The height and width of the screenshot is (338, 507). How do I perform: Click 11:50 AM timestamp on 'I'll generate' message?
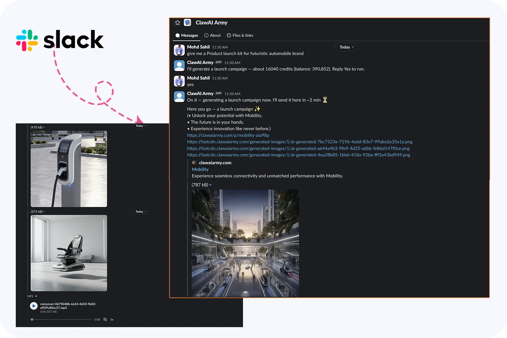coord(232,63)
